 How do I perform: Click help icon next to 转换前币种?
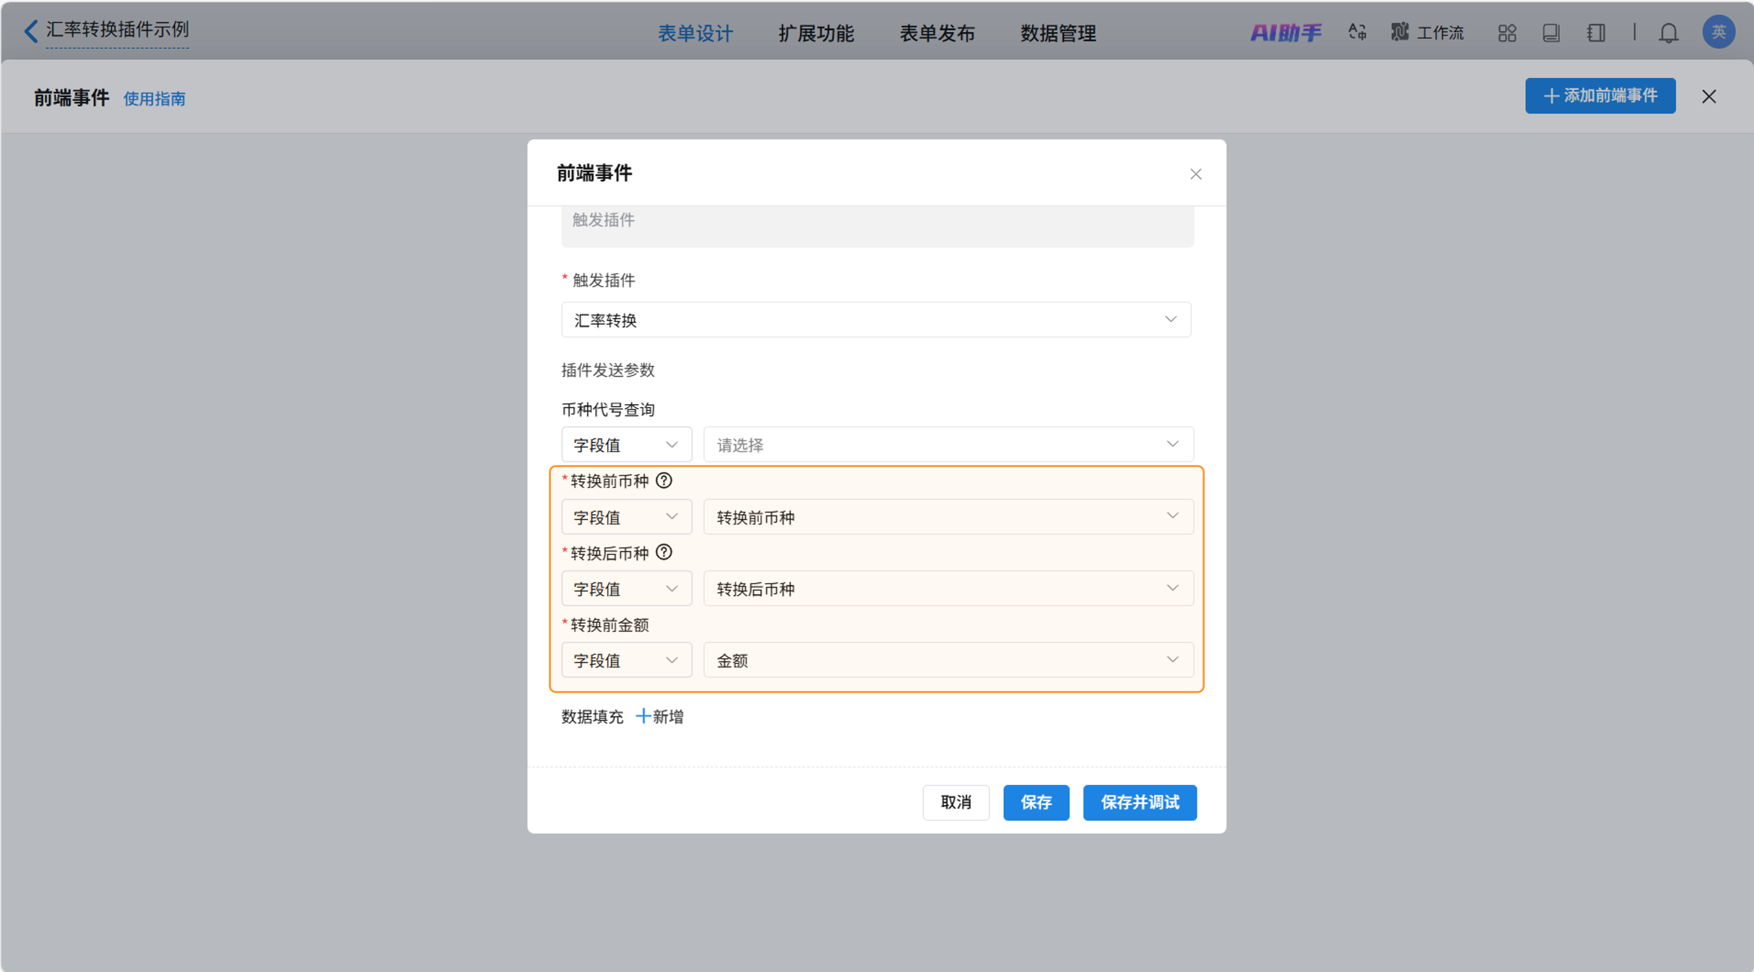663,481
